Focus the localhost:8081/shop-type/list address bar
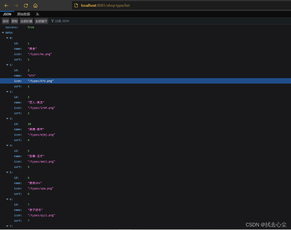 point(181,5)
